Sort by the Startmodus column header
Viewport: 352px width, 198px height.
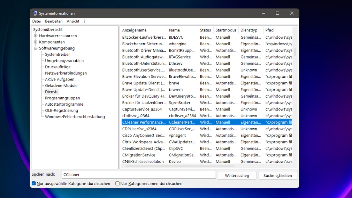click(x=225, y=30)
